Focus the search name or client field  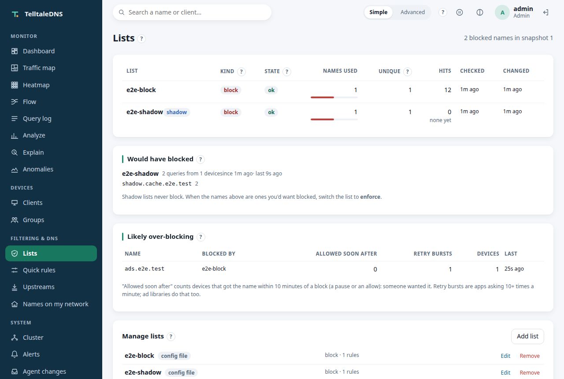coord(192,12)
